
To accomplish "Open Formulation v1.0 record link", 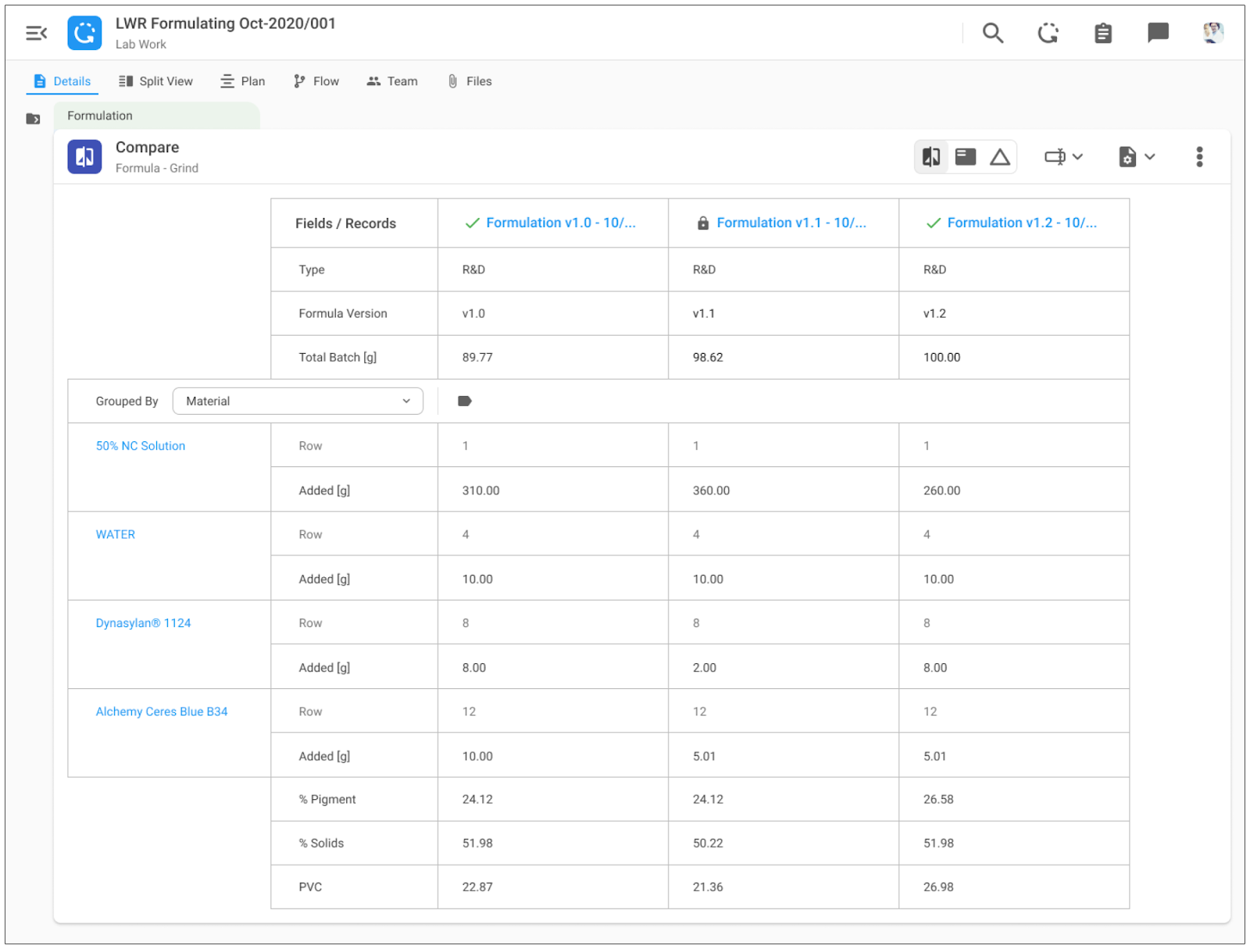I will [561, 223].
